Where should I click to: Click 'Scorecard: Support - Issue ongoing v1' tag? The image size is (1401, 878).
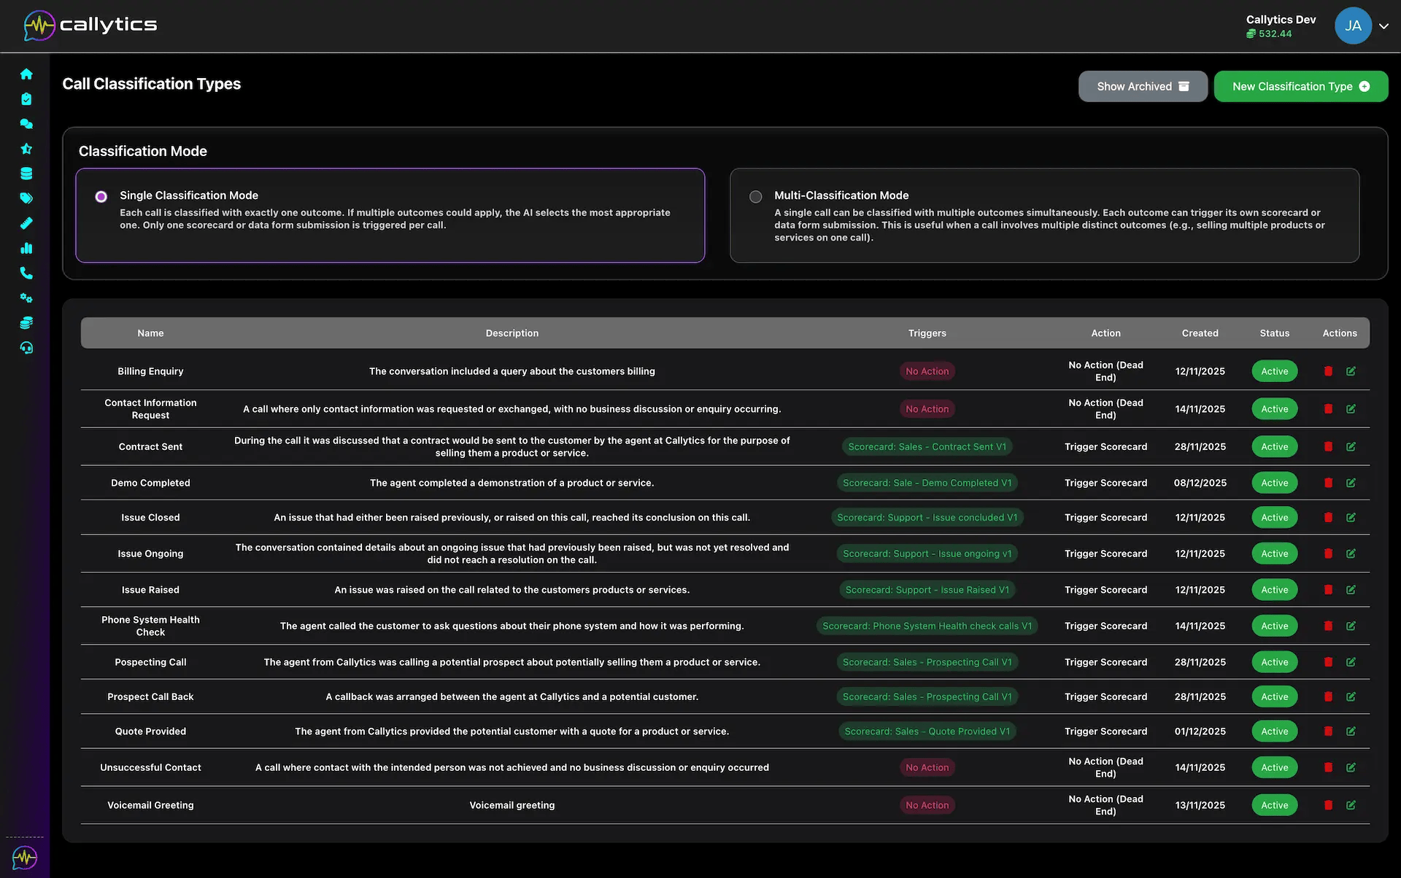(x=927, y=553)
